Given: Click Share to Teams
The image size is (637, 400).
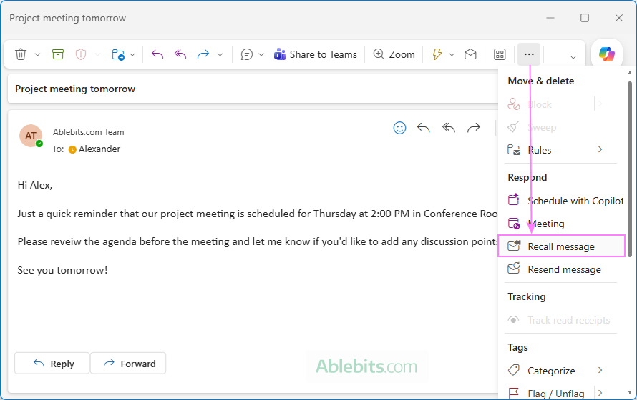Looking at the screenshot, I should tap(315, 54).
